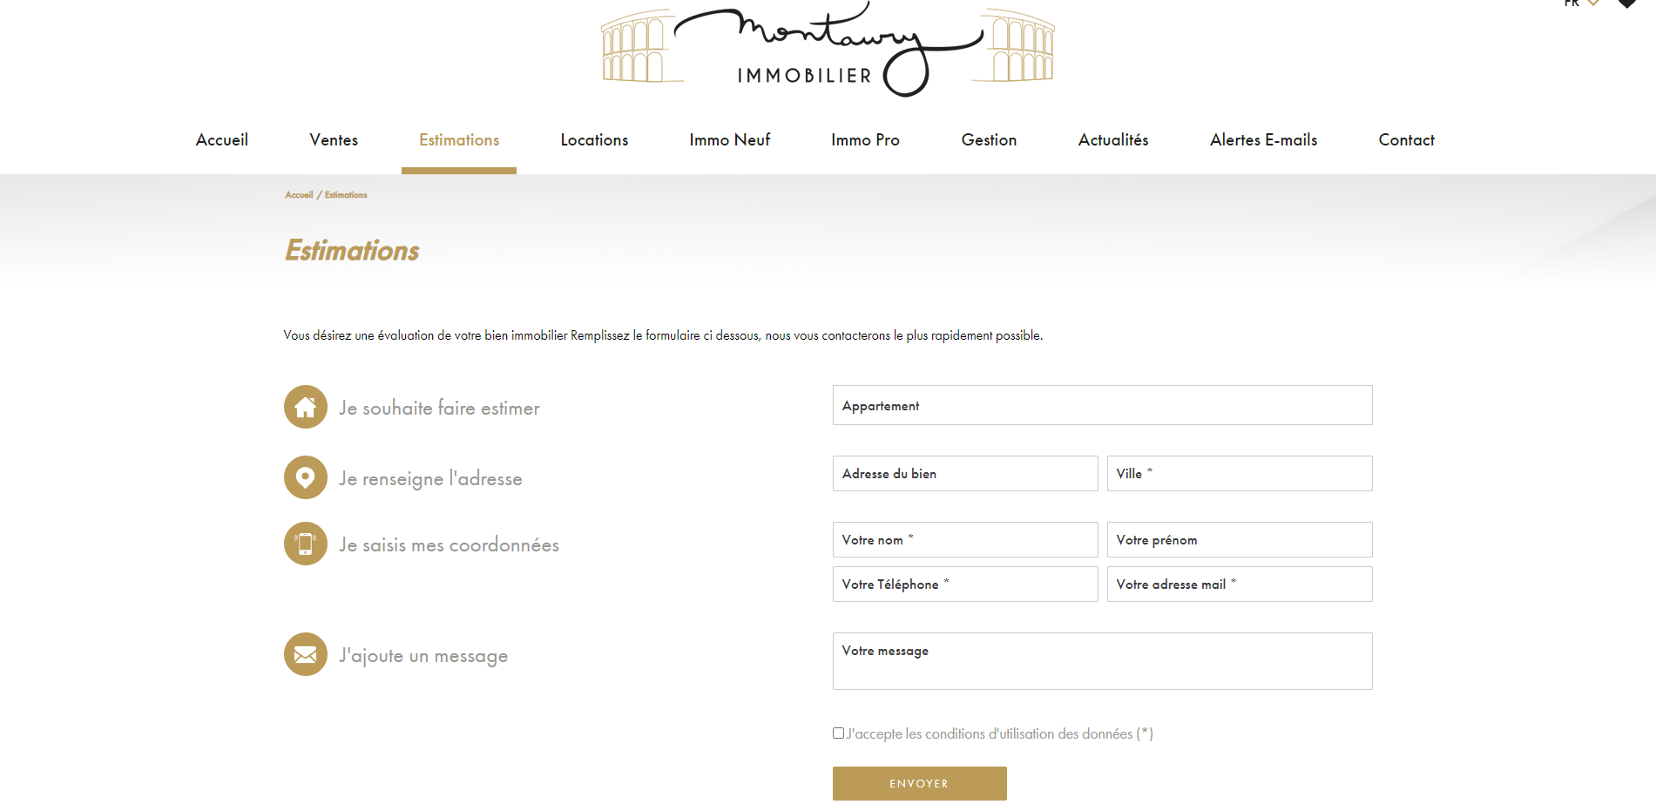Screen dimensions: 1656x811
Task: Select the 'Votre message' text area
Action: tap(1102, 661)
